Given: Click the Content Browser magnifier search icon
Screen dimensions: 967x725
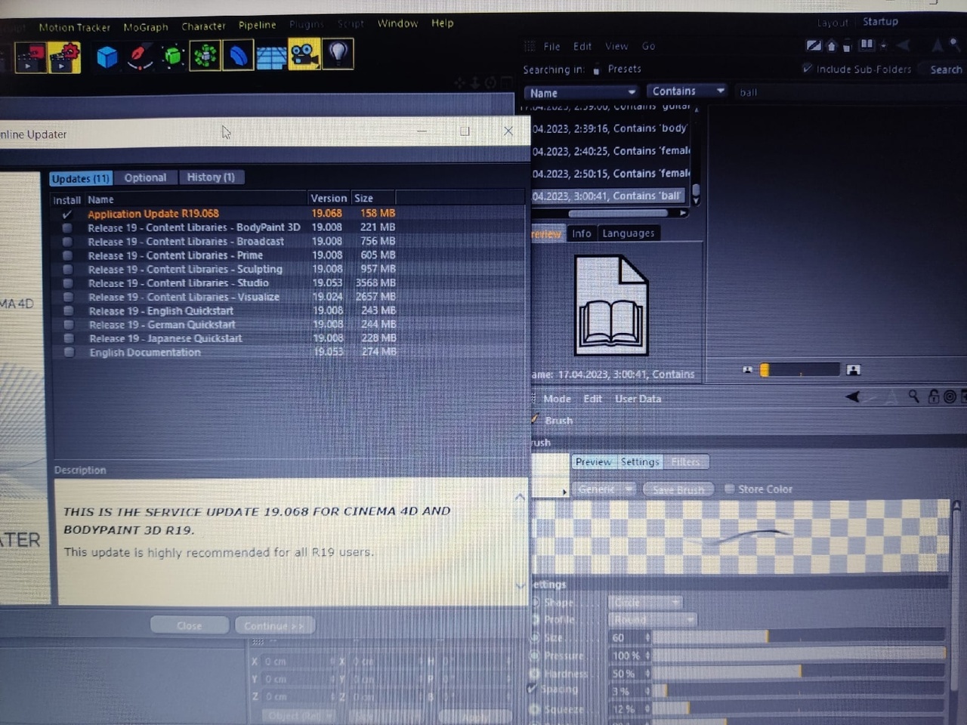Looking at the screenshot, I should click(x=956, y=45).
